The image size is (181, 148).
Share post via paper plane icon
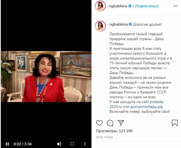[x=121, y=123]
